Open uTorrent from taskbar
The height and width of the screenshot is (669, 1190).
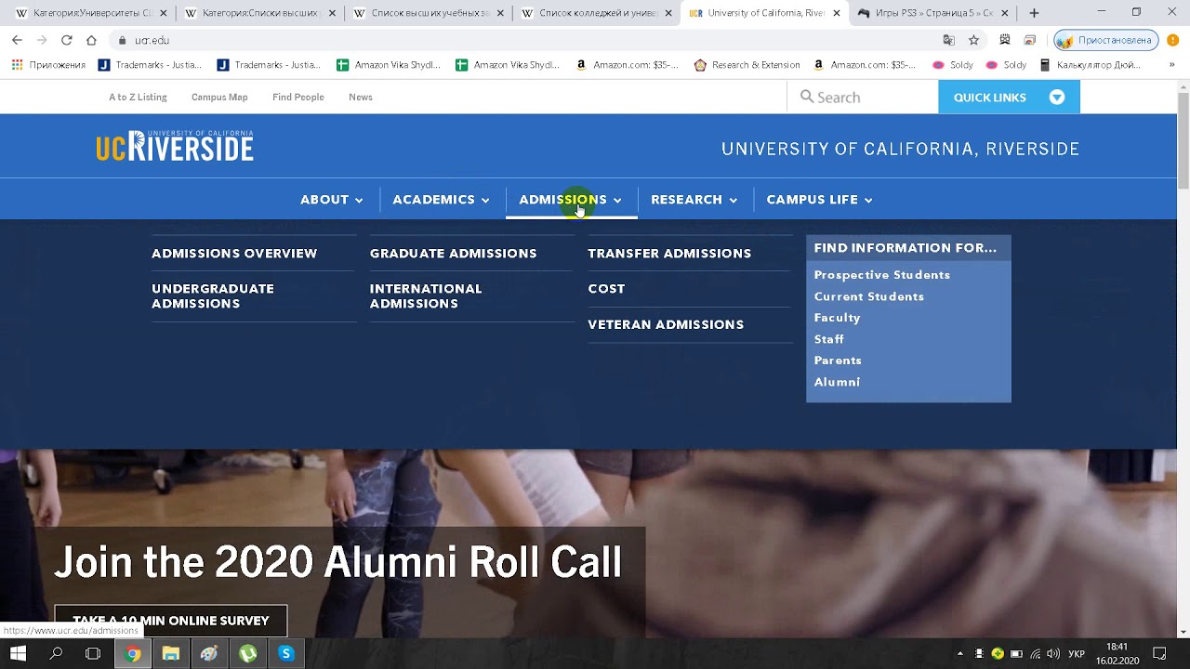pos(247,653)
